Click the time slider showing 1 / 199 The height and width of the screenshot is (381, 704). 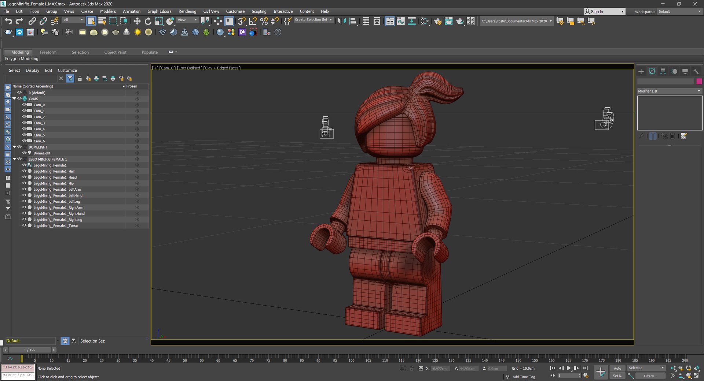(x=30, y=350)
